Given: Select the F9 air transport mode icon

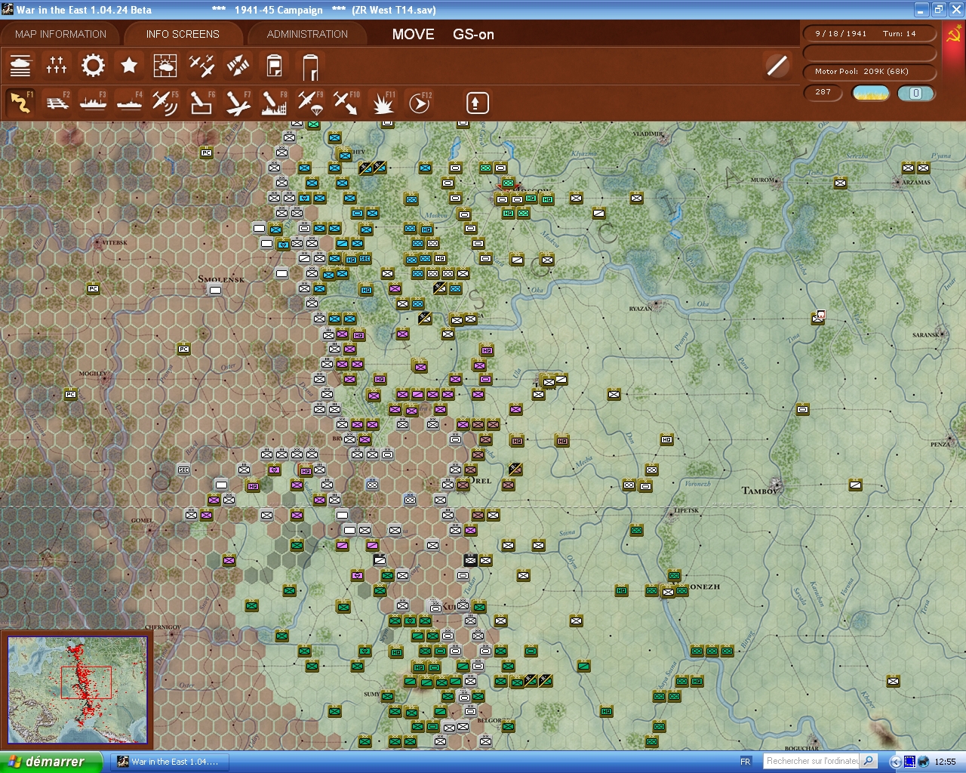Looking at the screenshot, I should (310, 103).
